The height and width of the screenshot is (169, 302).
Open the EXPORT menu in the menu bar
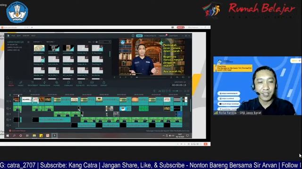click(26, 36)
